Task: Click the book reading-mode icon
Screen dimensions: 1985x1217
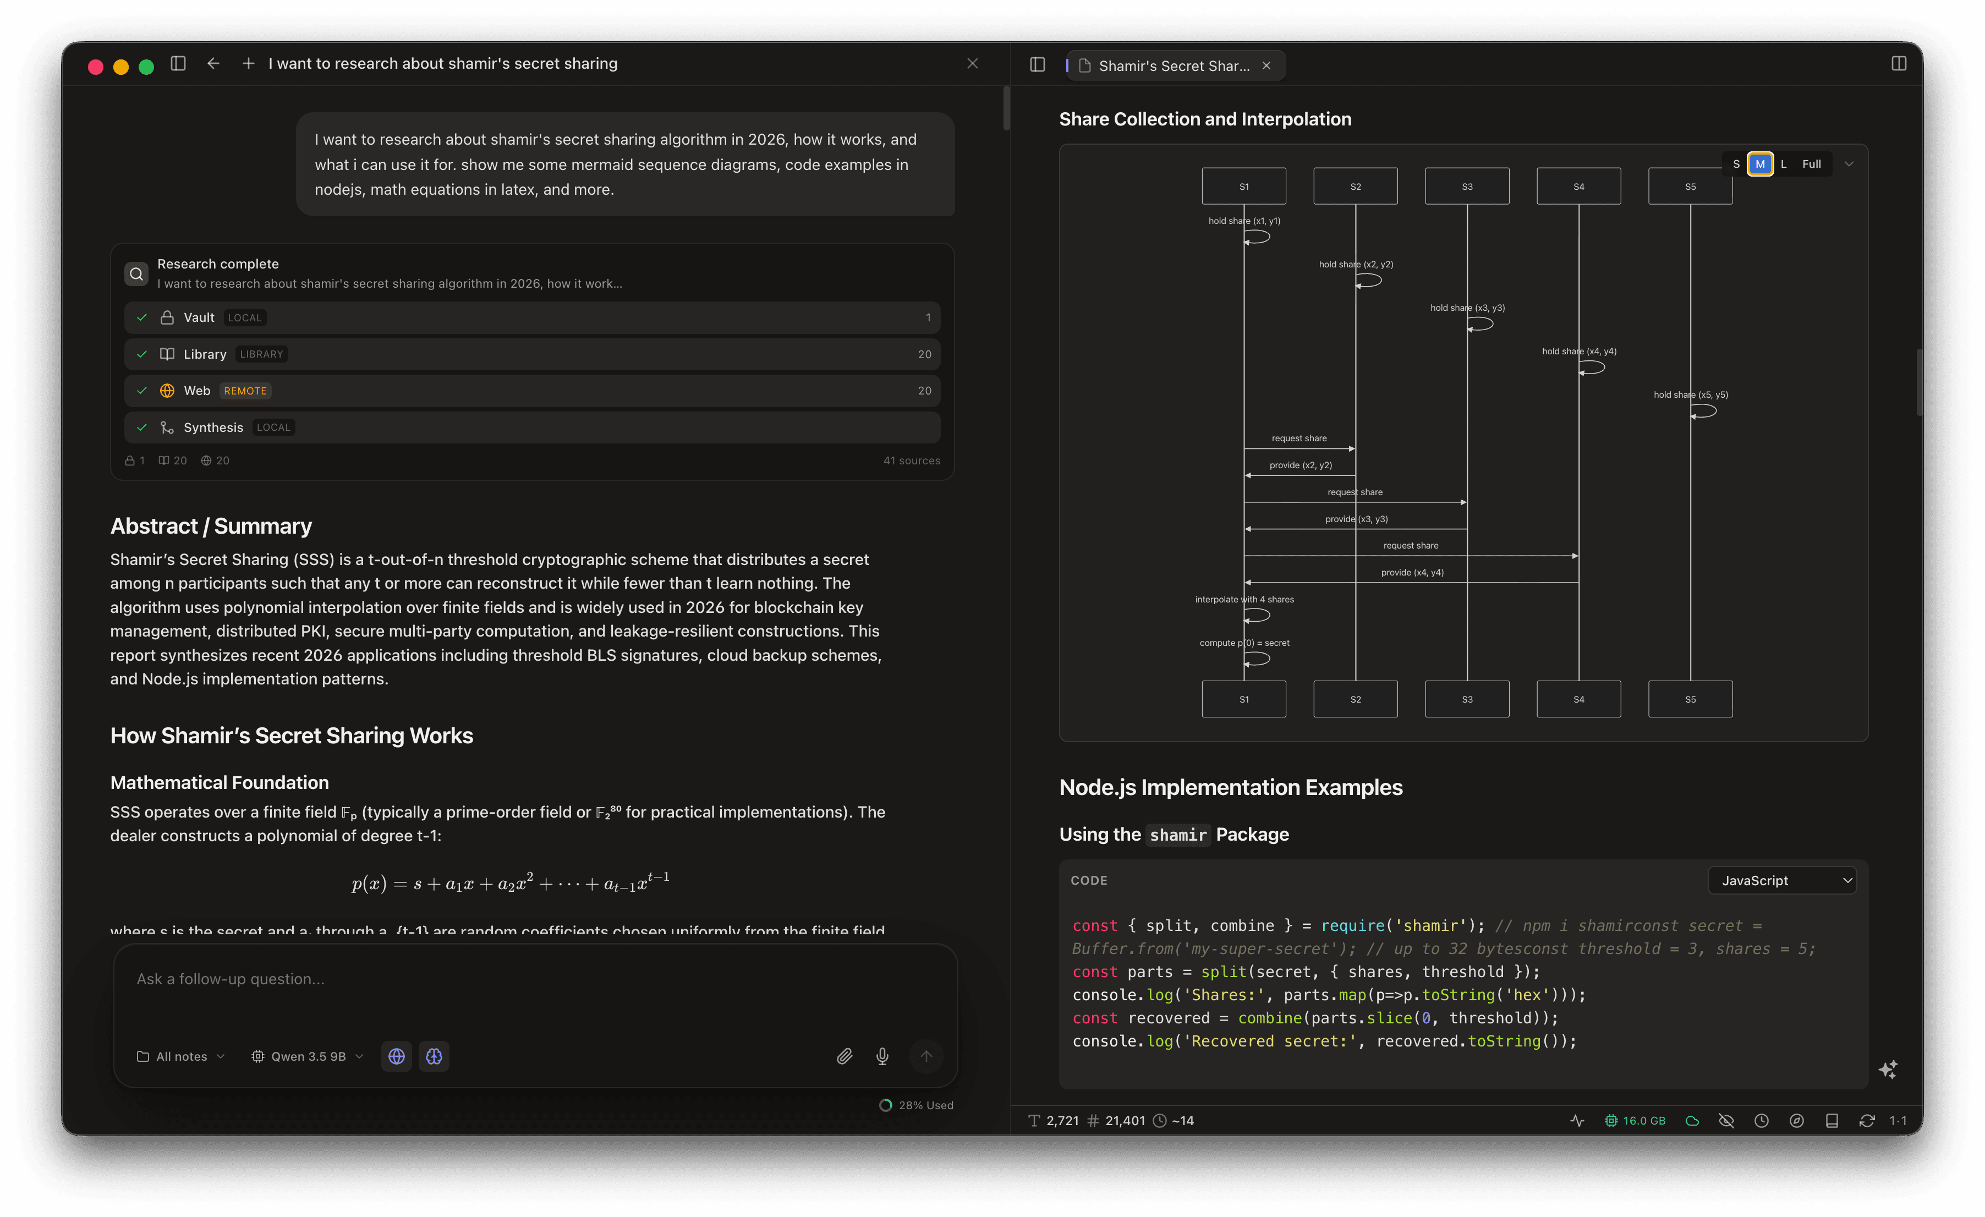Action: (1831, 1120)
